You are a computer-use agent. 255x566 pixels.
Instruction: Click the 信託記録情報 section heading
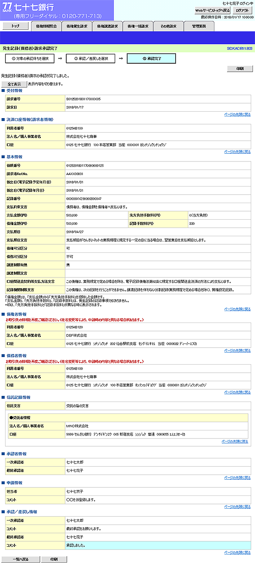(18, 397)
